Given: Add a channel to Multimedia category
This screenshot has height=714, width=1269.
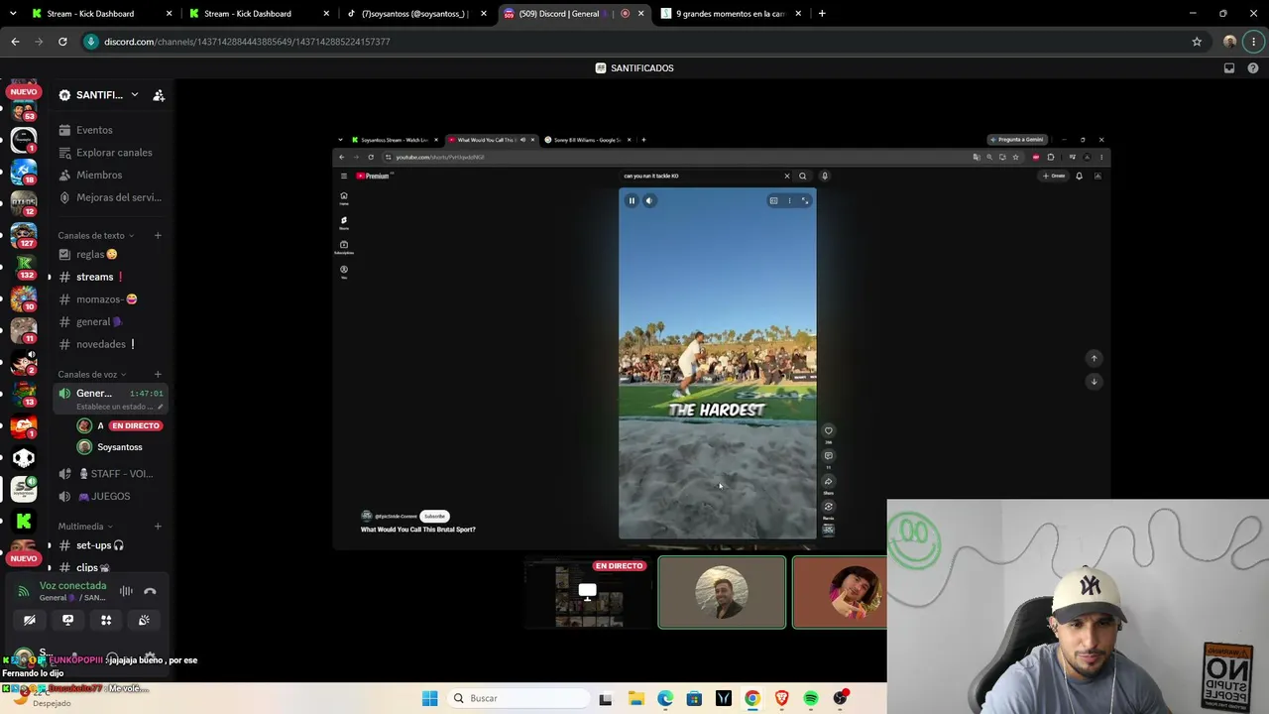Looking at the screenshot, I should tap(158, 527).
